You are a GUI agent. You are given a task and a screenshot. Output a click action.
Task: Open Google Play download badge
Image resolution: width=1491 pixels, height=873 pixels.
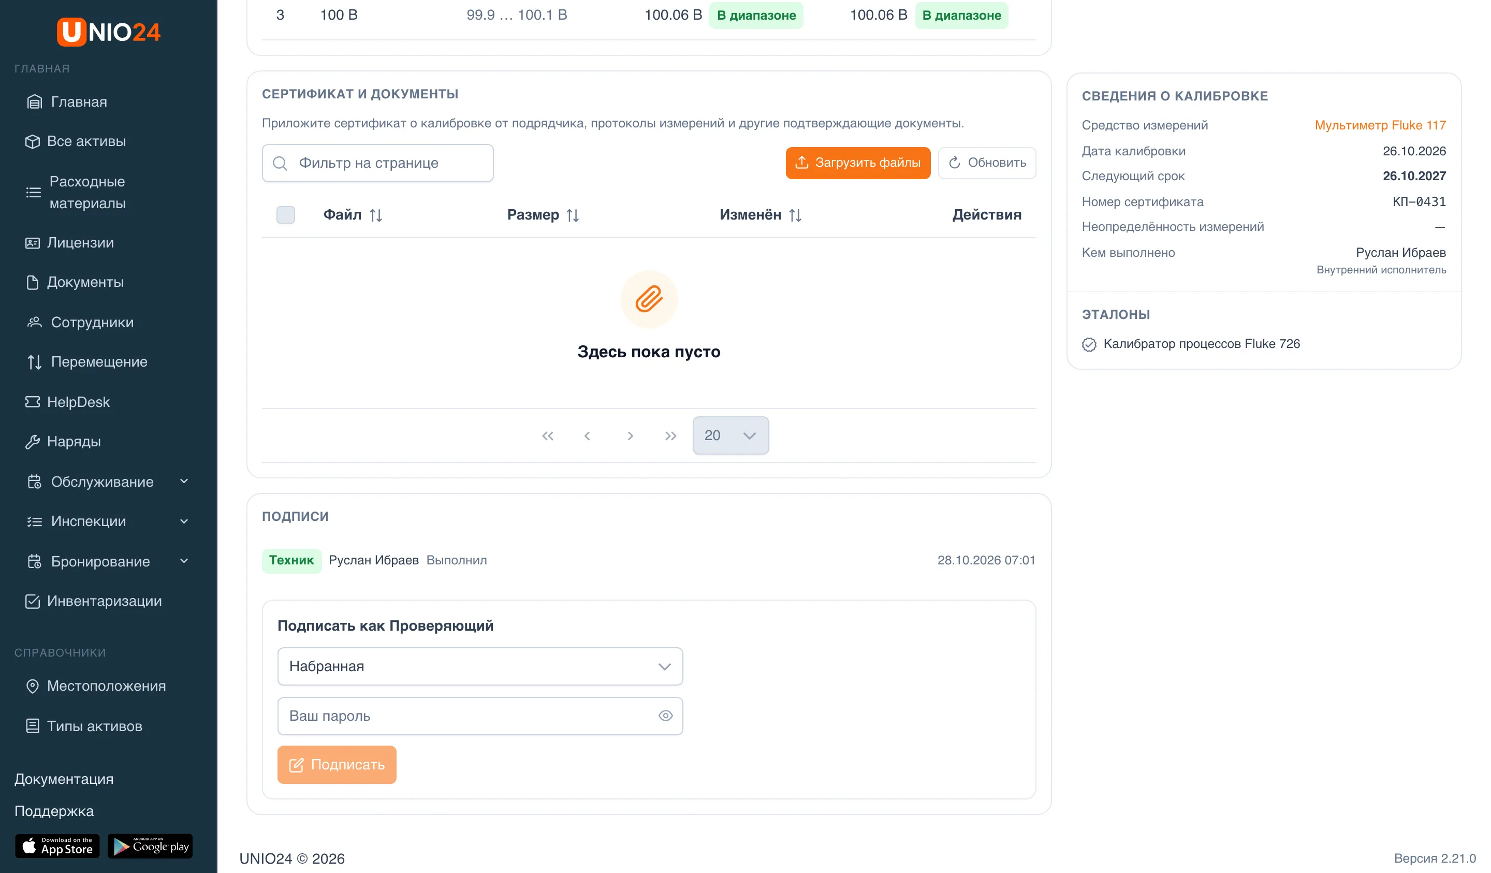click(x=150, y=846)
